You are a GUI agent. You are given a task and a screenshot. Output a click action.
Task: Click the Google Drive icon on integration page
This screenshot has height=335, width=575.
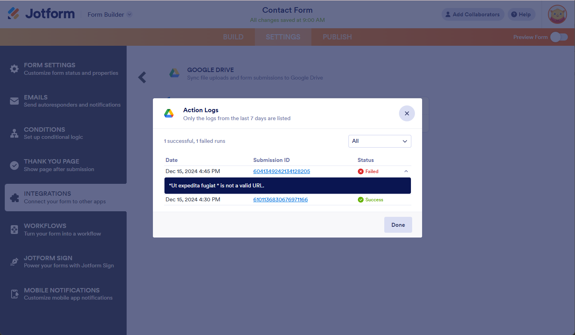point(174,73)
